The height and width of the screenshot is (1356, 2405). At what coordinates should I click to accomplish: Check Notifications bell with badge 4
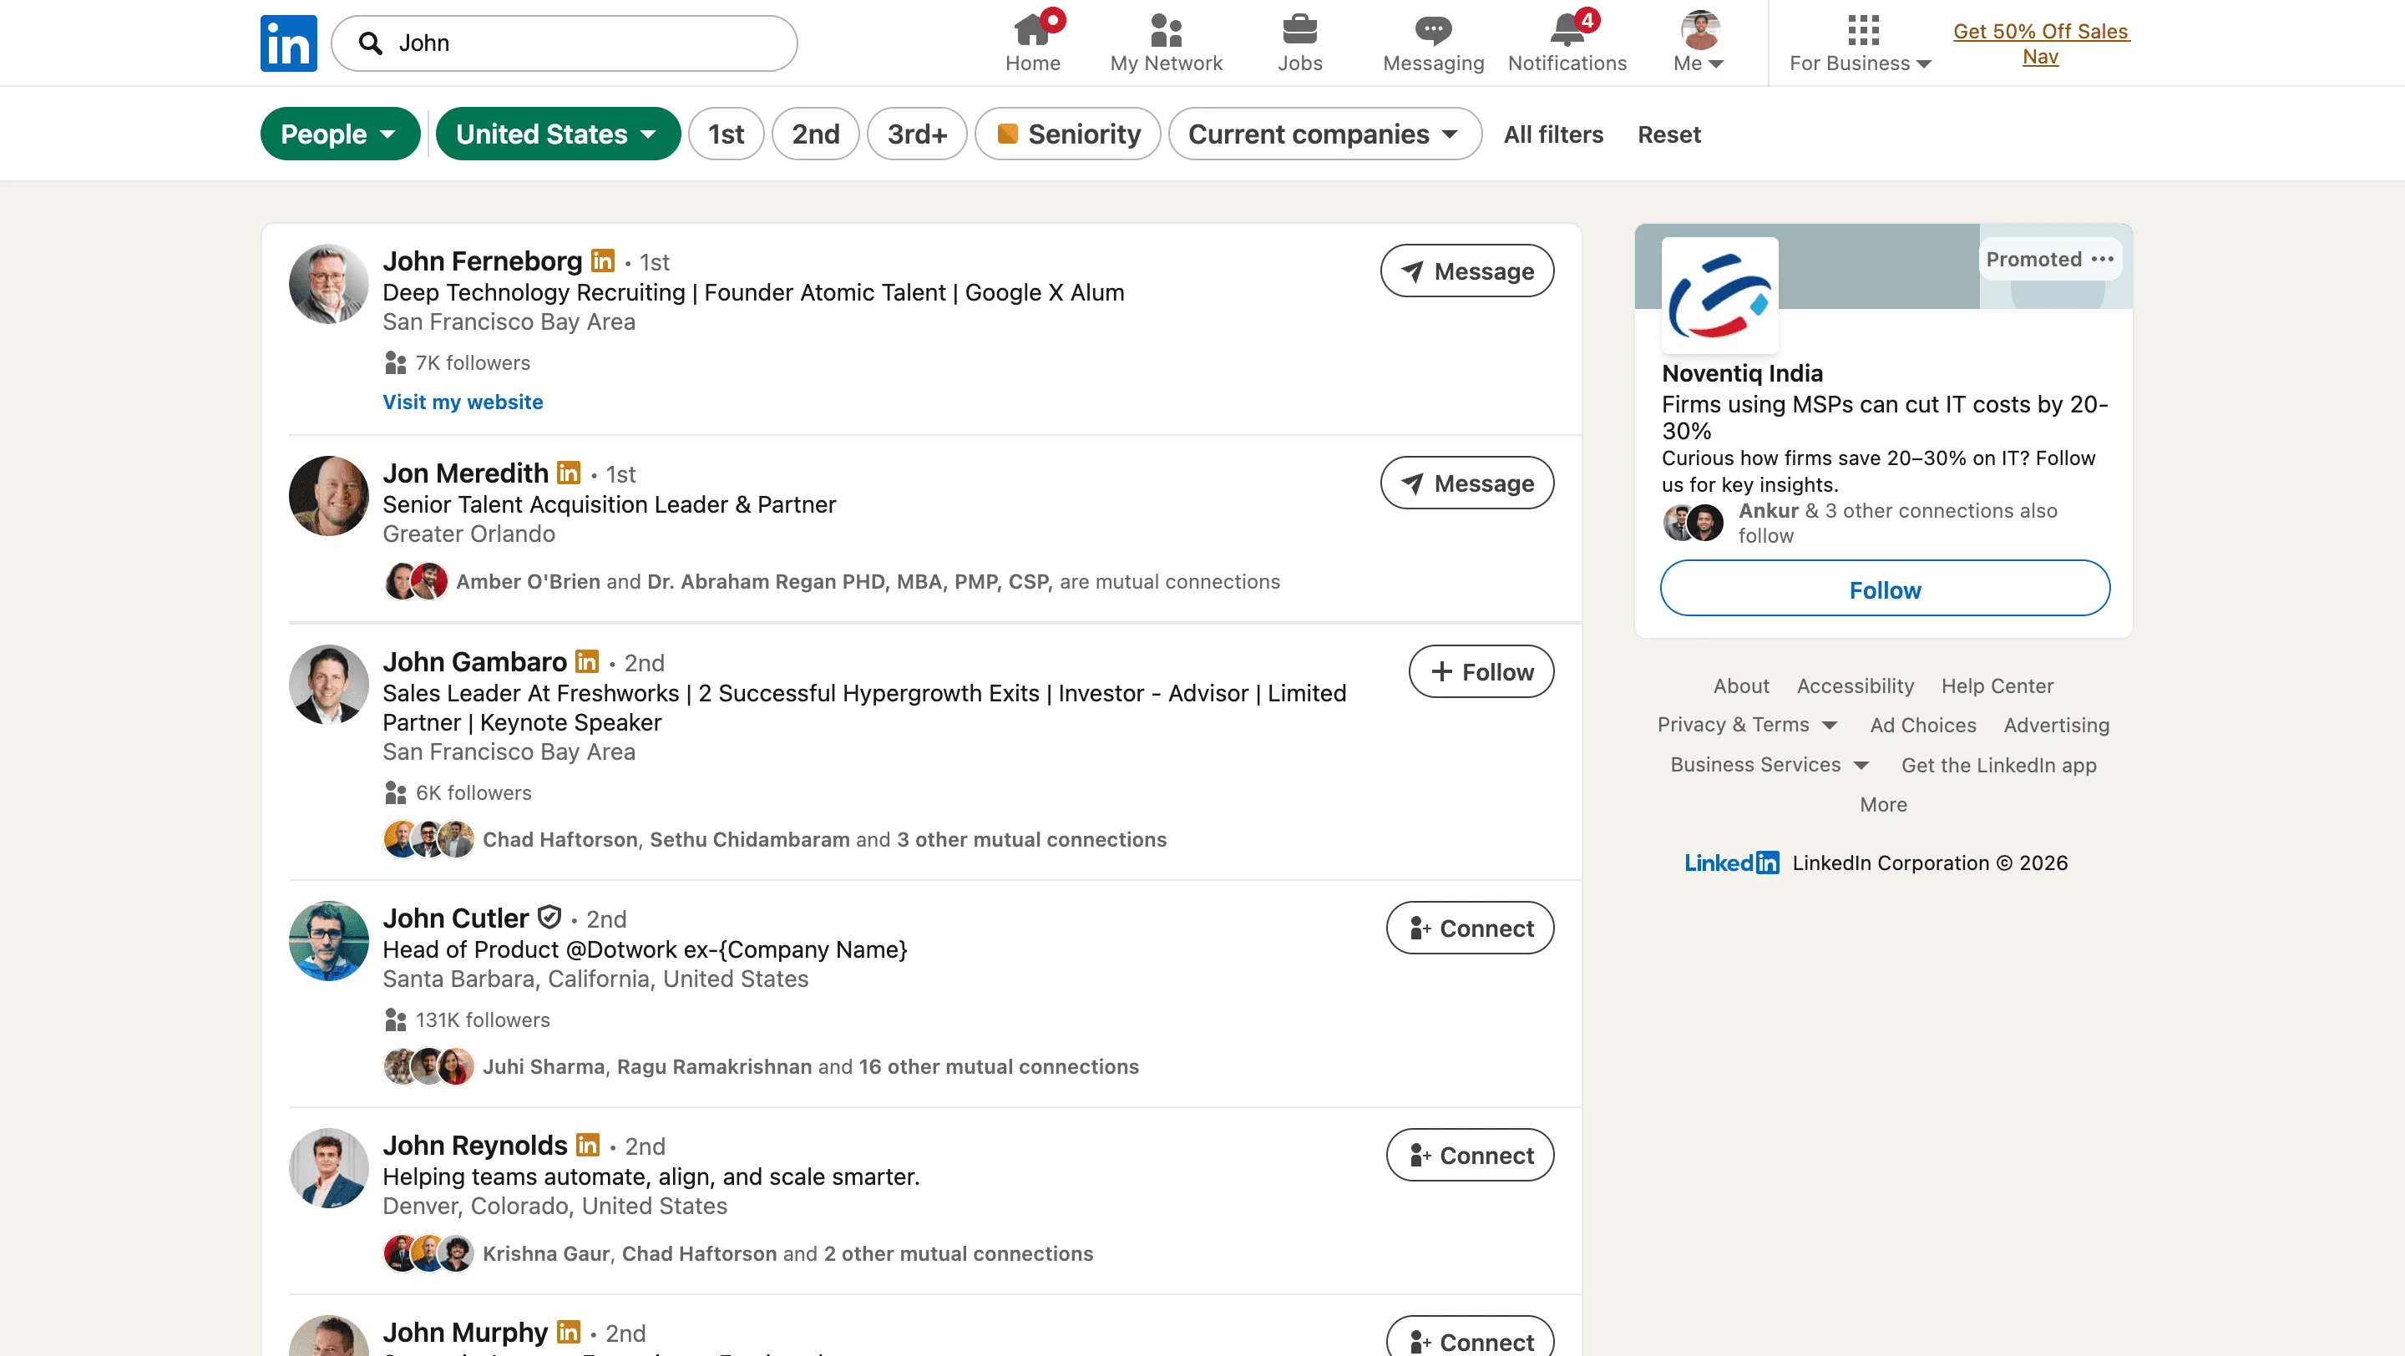(x=1566, y=31)
